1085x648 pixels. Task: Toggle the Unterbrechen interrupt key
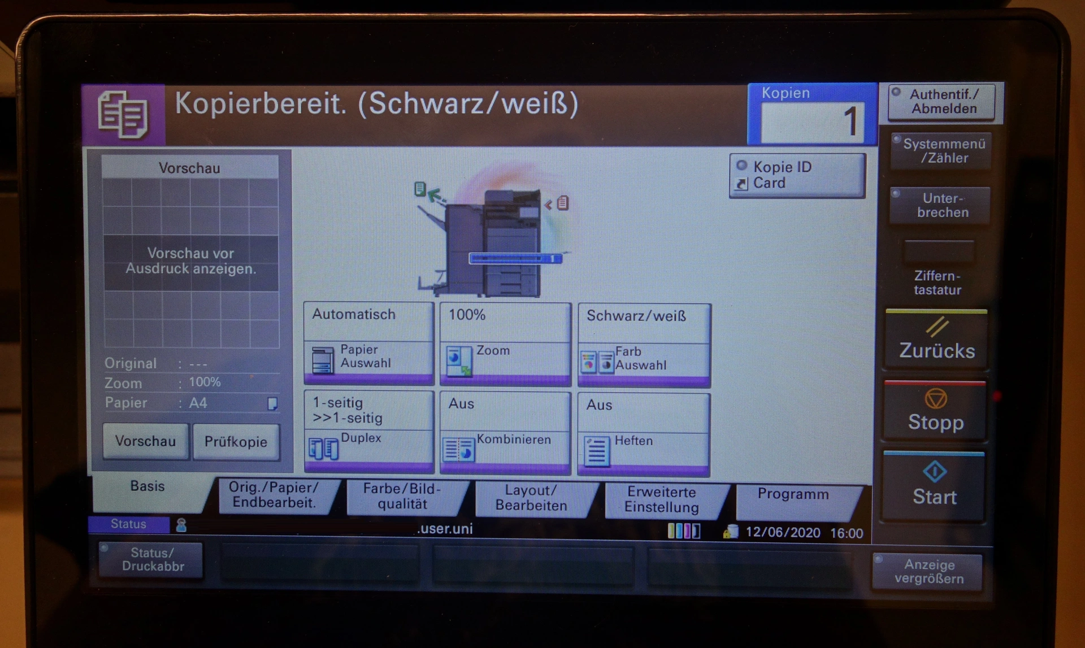pos(940,205)
